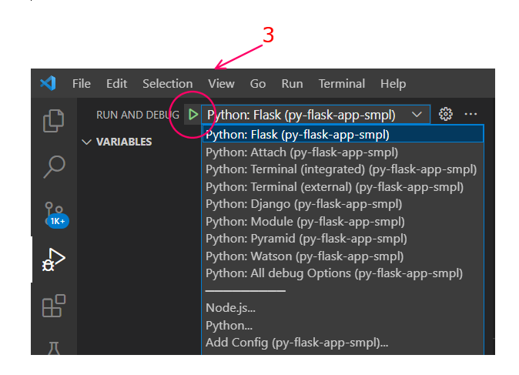Open the More Actions ellipsis menu
519x375 pixels.
click(x=470, y=115)
